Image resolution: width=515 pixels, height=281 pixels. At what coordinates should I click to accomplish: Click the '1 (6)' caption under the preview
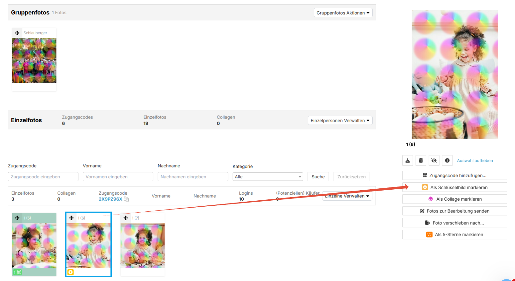point(411,144)
